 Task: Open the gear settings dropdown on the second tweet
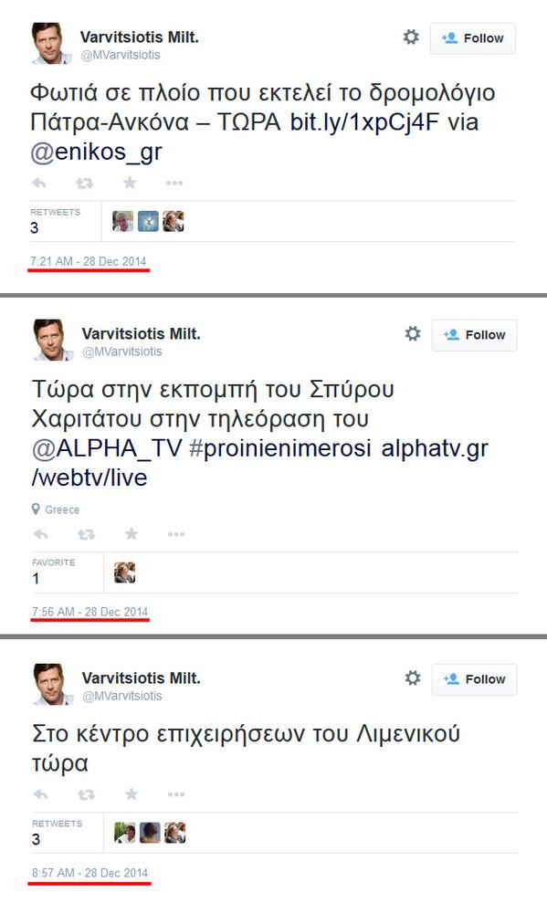click(x=412, y=334)
